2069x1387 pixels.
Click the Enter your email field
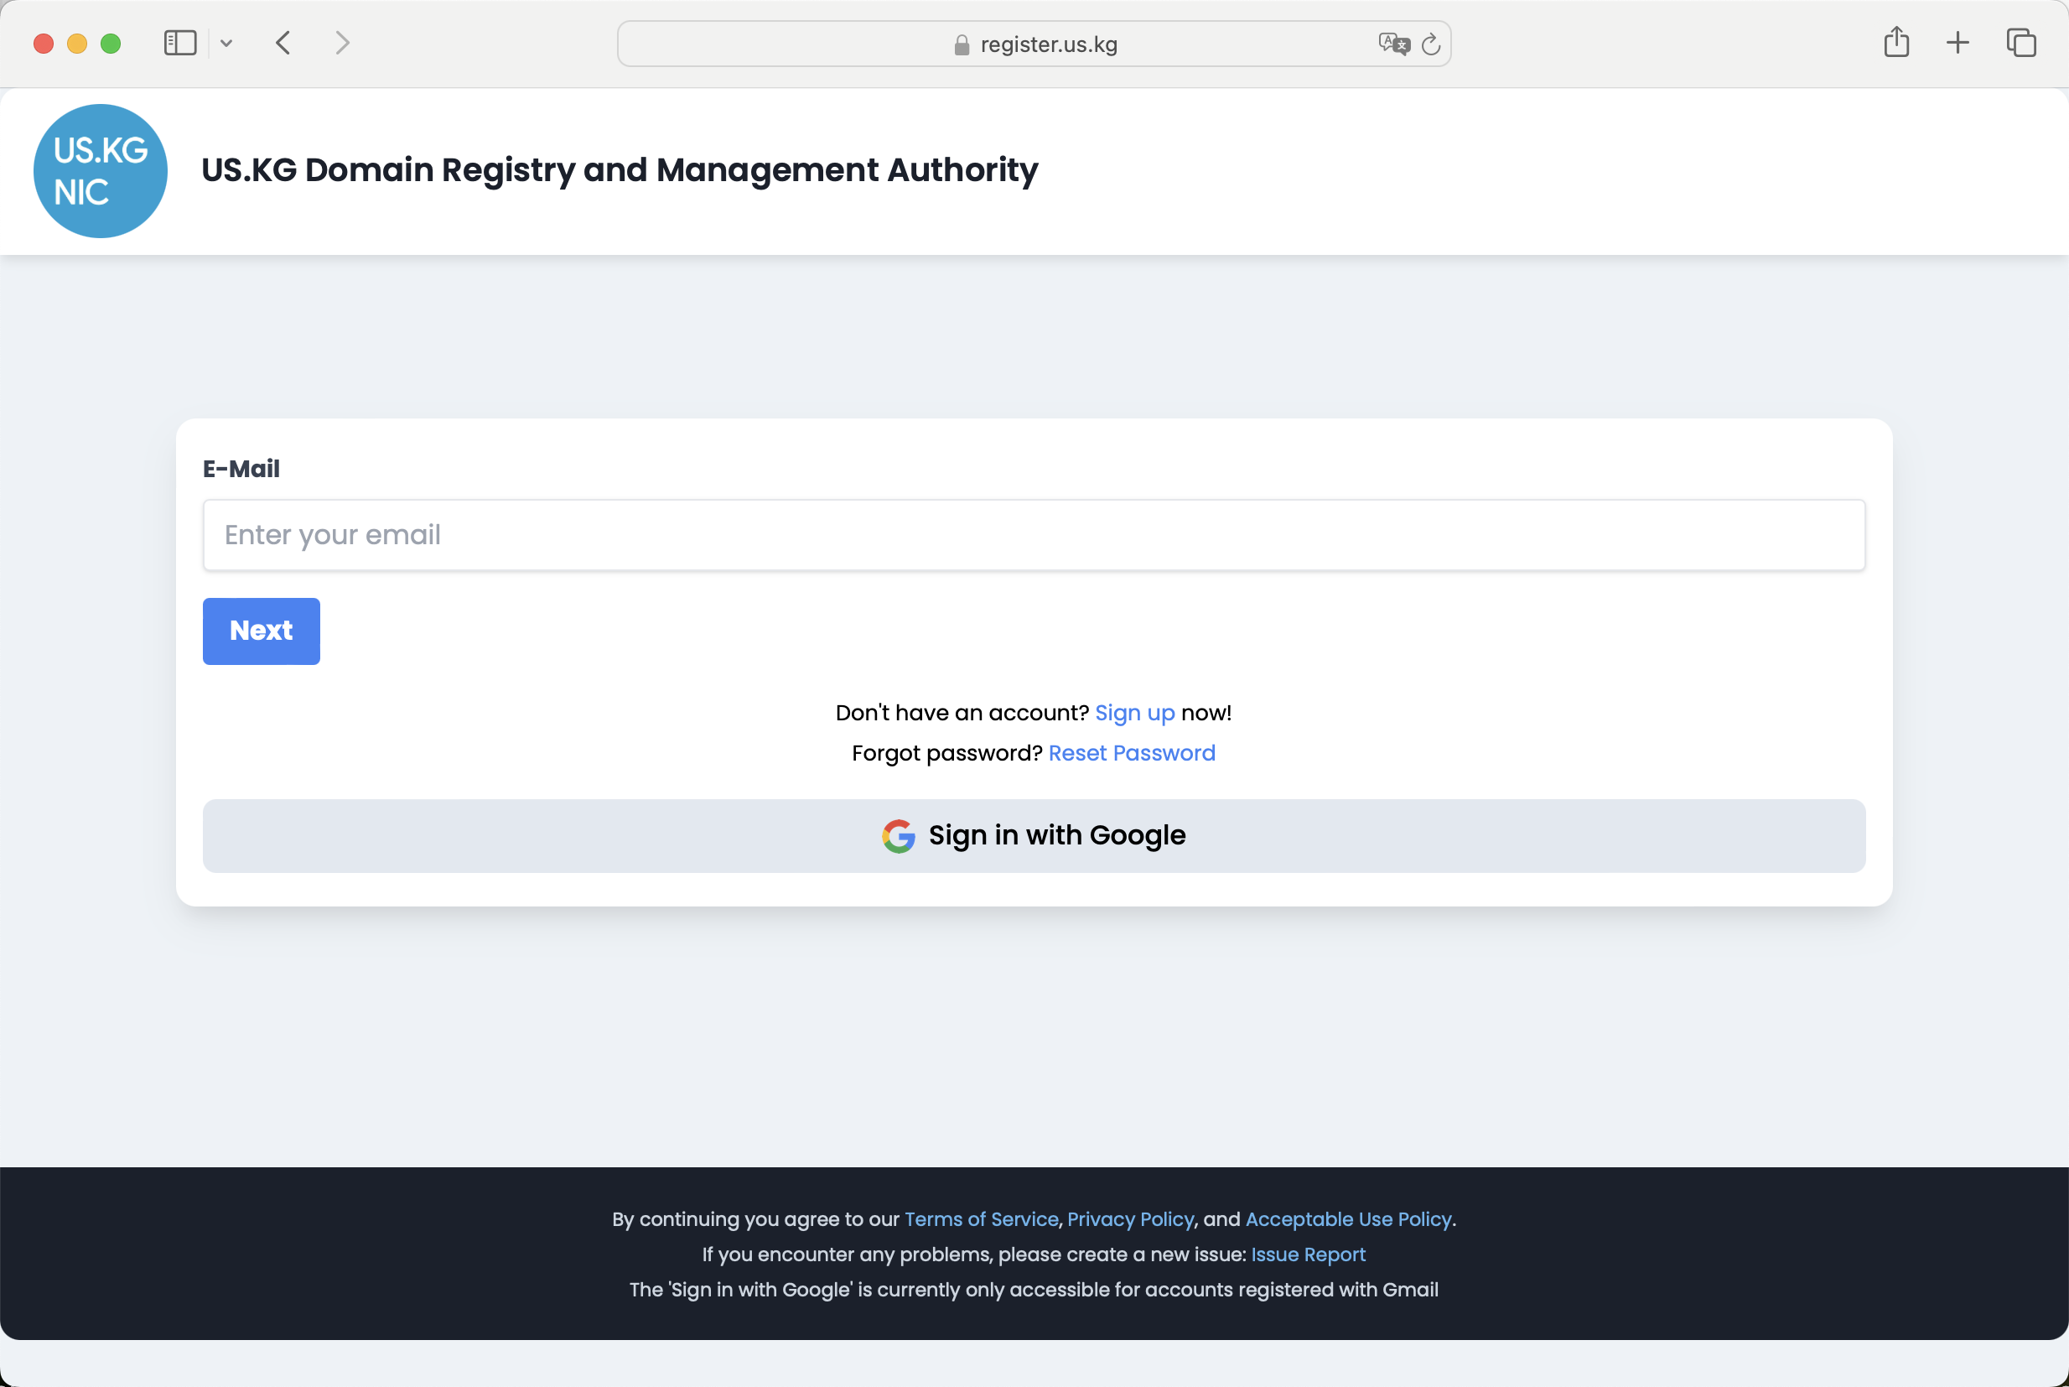(x=1033, y=535)
